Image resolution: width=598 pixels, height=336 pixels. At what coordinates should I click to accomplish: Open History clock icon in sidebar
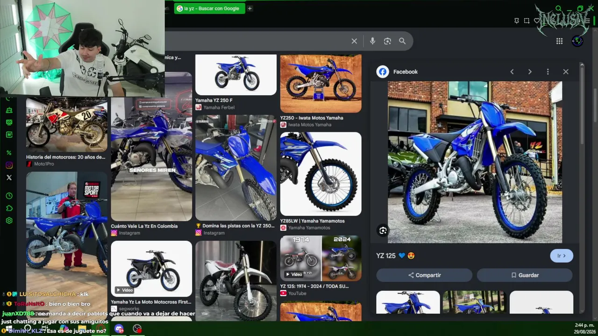pyautogui.click(x=9, y=196)
